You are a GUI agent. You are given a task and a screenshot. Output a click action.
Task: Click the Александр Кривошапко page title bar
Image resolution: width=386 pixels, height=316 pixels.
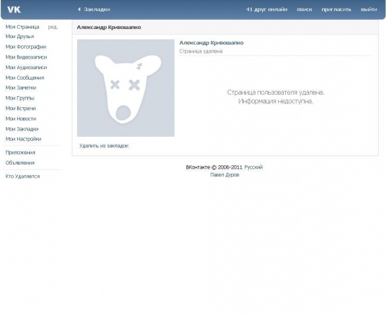(x=225, y=27)
